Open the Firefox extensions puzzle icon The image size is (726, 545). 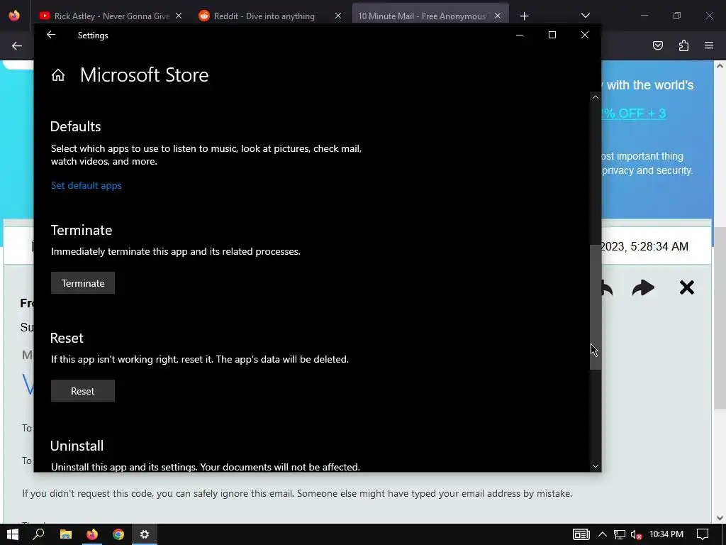pyautogui.click(x=683, y=45)
